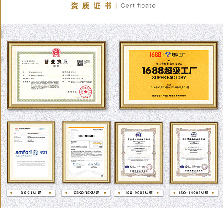The width and height of the screenshot is (223, 208).
Task: Click the red round stamp on business license
Action: (85, 92)
